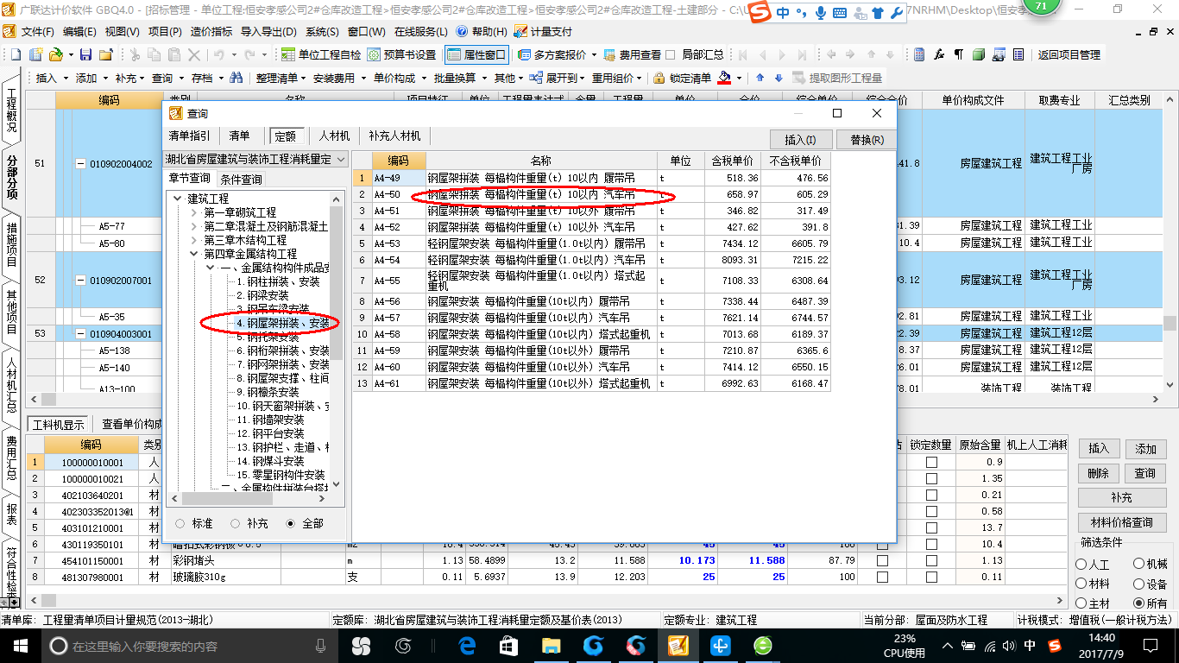Select 人工 filter radio button
Screen dimensions: 1179x663
coord(1081,564)
